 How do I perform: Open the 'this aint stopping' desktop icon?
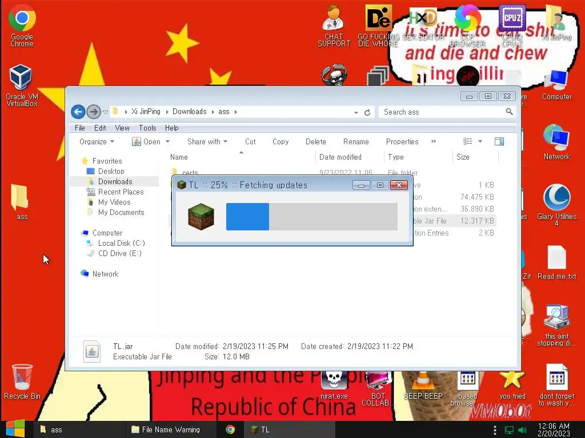coord(556,326)
